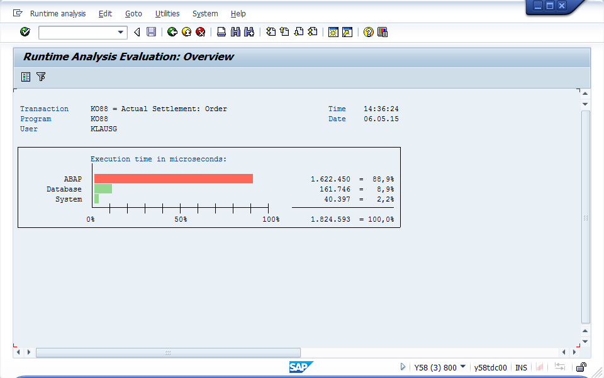Screen dimensions: 604x378
Task: Click the Execution time in microseconds label
Action: coord(159,159)
